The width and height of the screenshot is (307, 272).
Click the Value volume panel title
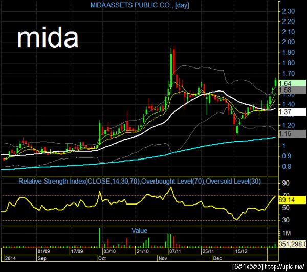point(139,230)
